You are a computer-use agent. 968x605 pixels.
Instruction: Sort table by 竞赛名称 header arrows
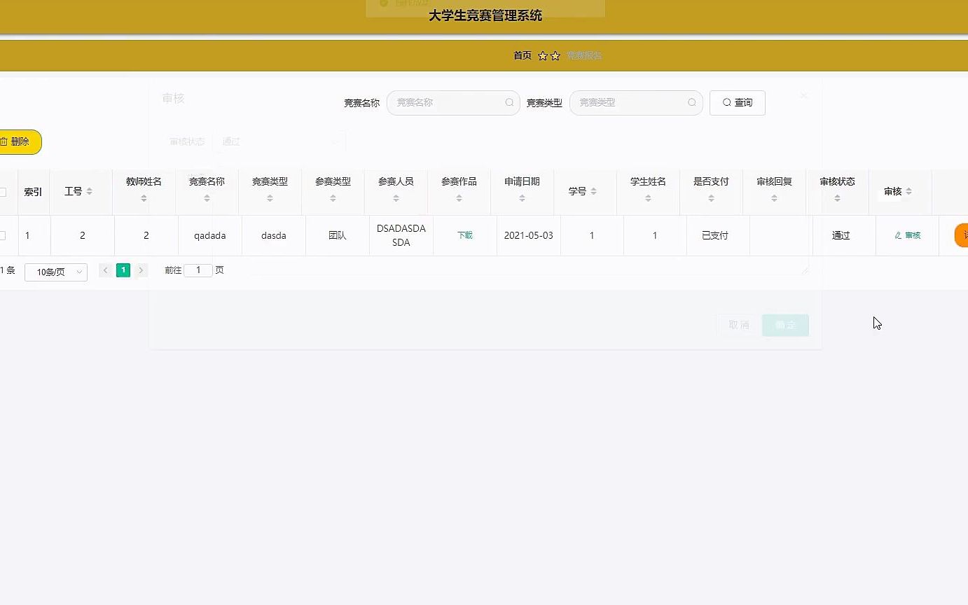pyautogui.click(x=207, y=198)
